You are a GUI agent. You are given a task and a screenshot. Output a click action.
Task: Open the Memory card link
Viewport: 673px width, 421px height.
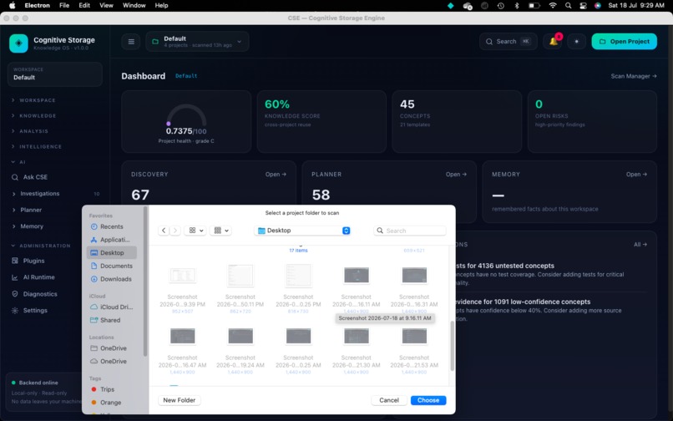tap(636, 175)
